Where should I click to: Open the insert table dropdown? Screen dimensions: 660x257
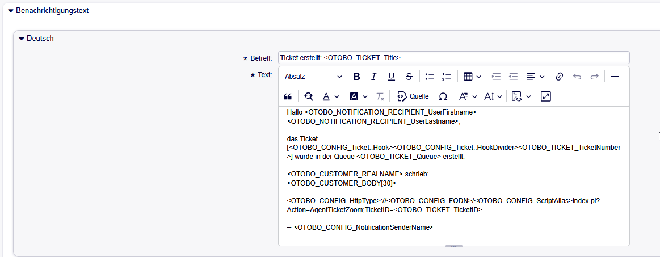(472, 77)
